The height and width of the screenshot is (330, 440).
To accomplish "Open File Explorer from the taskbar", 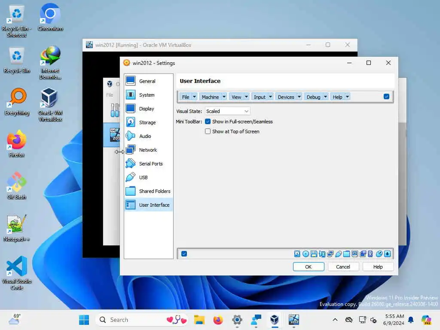I will [199, 320].
